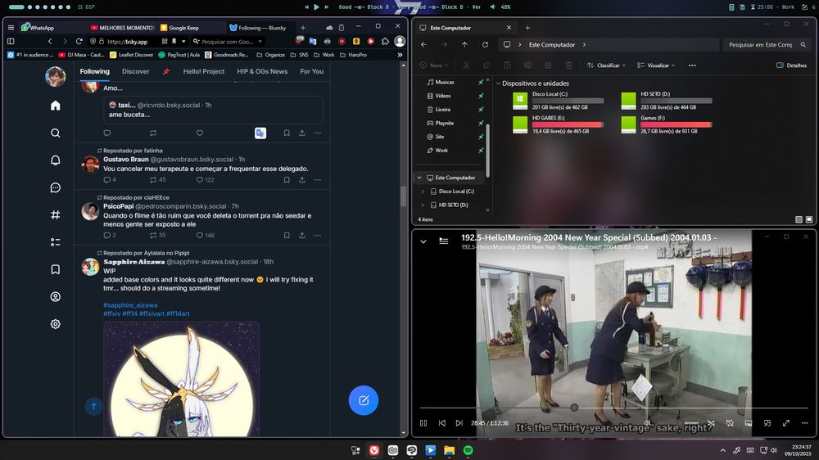Click the load-new-posts up arrow button

tap(93, 406)
